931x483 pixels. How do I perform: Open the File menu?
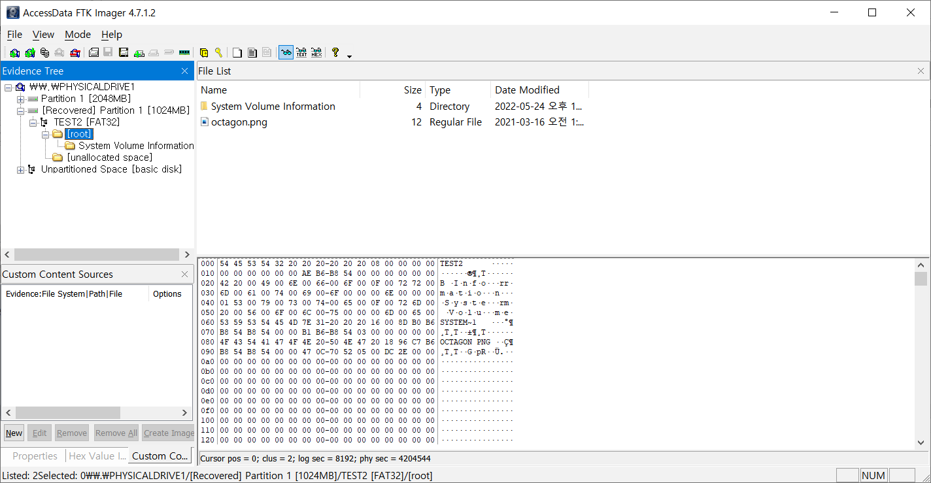[x=14, y=35]
